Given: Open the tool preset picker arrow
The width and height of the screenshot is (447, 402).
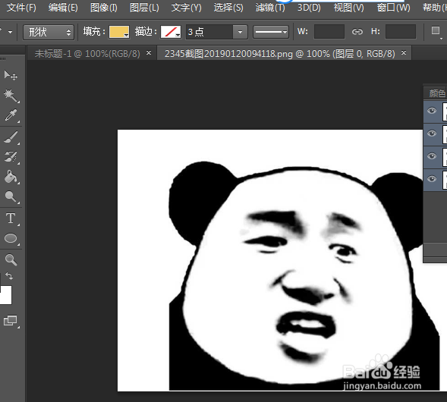Looking at the screenshot, I should coord(11,32).
